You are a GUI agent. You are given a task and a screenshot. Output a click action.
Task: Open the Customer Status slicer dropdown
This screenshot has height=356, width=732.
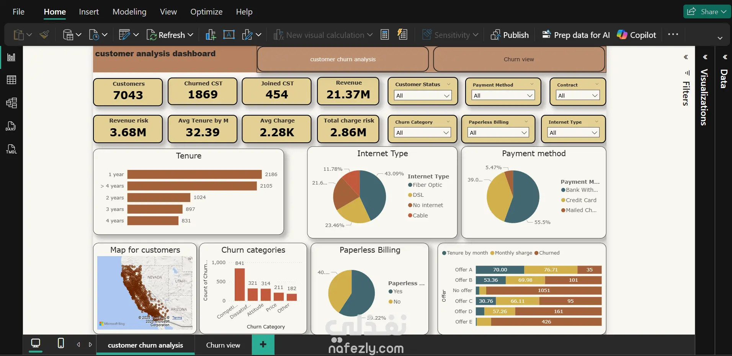point(423,96)
